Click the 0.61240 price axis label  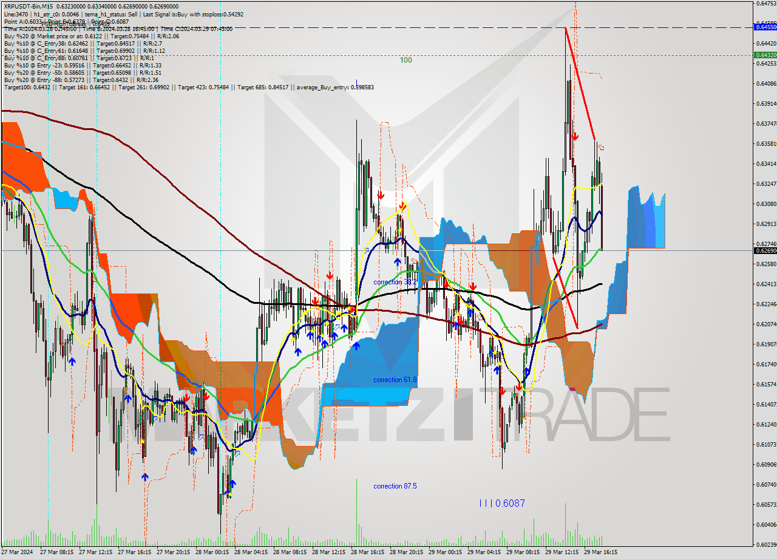[x=766, y=424]
